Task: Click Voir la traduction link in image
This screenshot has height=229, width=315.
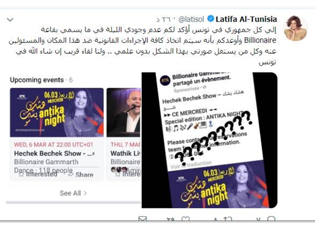Action: coord(191,165)
